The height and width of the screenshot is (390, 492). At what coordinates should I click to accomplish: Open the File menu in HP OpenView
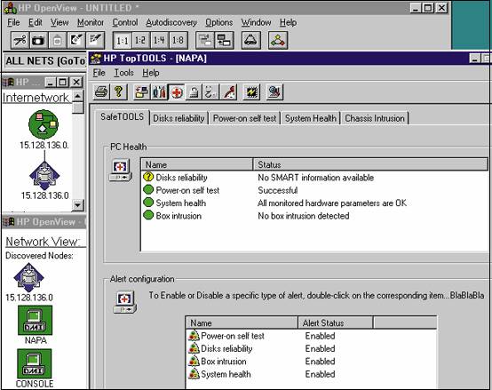coord(13,22)
